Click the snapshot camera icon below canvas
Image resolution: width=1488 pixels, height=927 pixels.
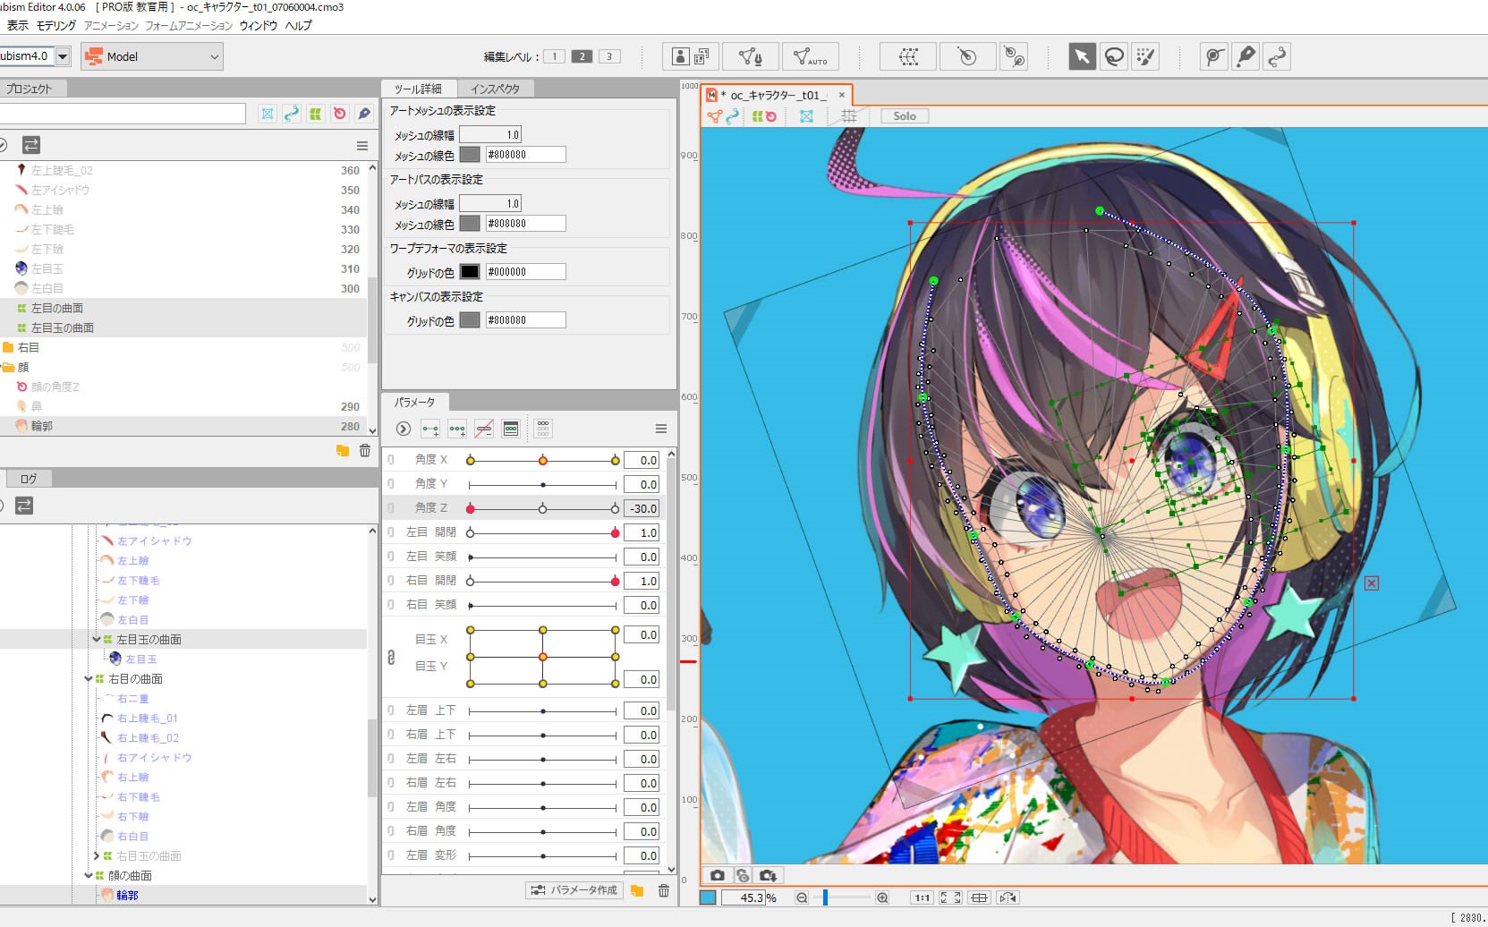click(717, 875)
